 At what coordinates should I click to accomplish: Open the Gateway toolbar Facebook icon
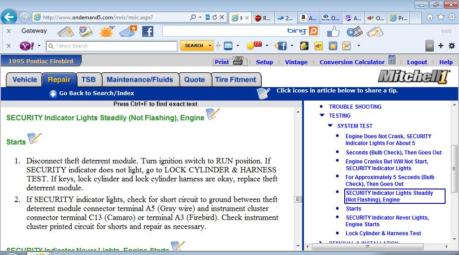pyautogui.click(x=147, y=31)
